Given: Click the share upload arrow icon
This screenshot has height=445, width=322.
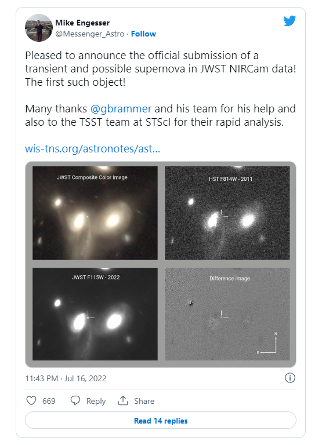Looking at the screenshot, I should pos(123,400).
